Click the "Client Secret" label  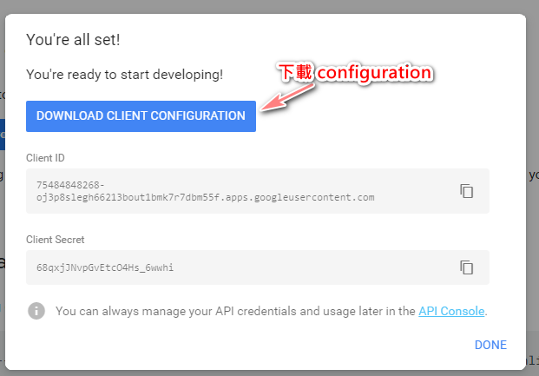coord(55,239)
